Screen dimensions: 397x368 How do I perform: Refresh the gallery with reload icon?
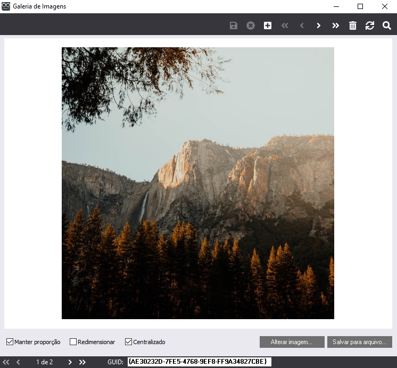[370, 25]
